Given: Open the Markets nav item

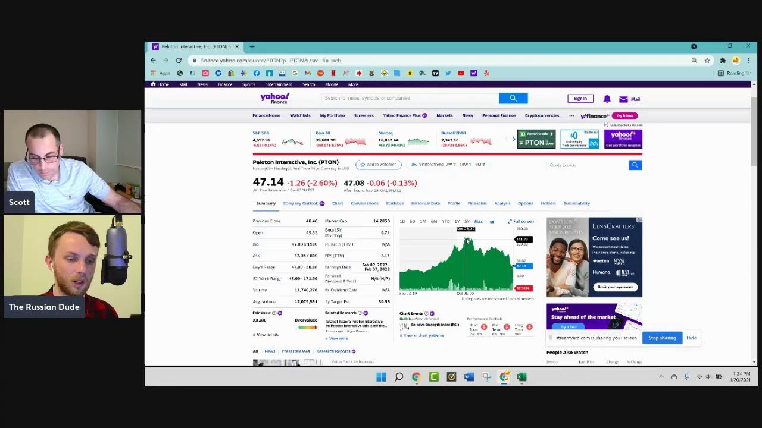Looking at the screenshot, I should pos(445,115).
